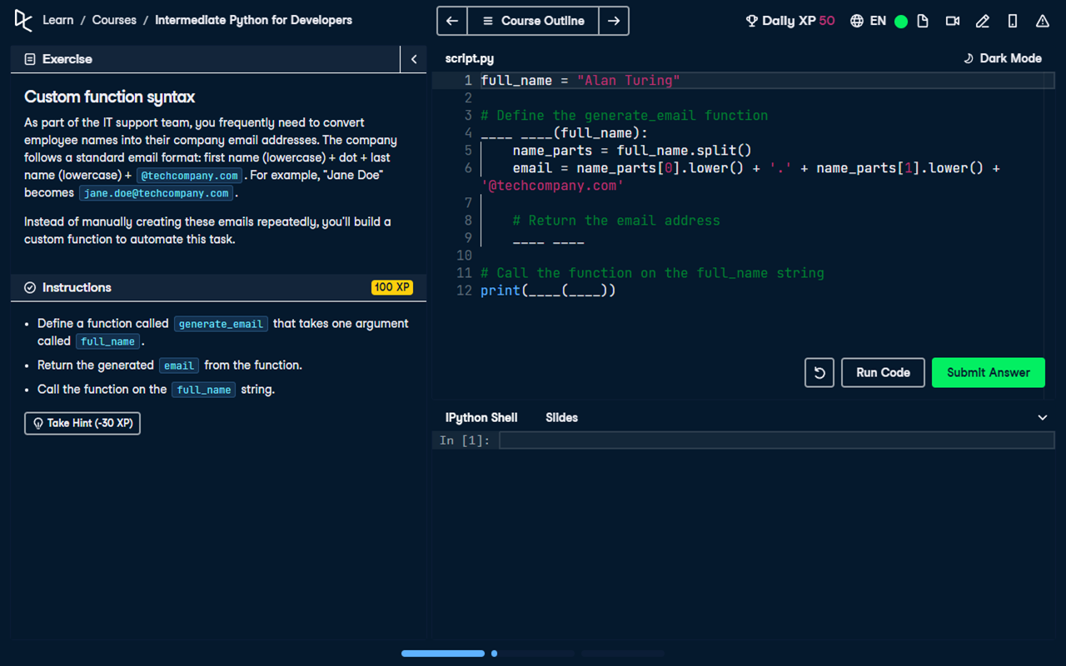Screen dimensions: 1066x666
Task: Click line number 7 in the gutter
Action: 468,203
